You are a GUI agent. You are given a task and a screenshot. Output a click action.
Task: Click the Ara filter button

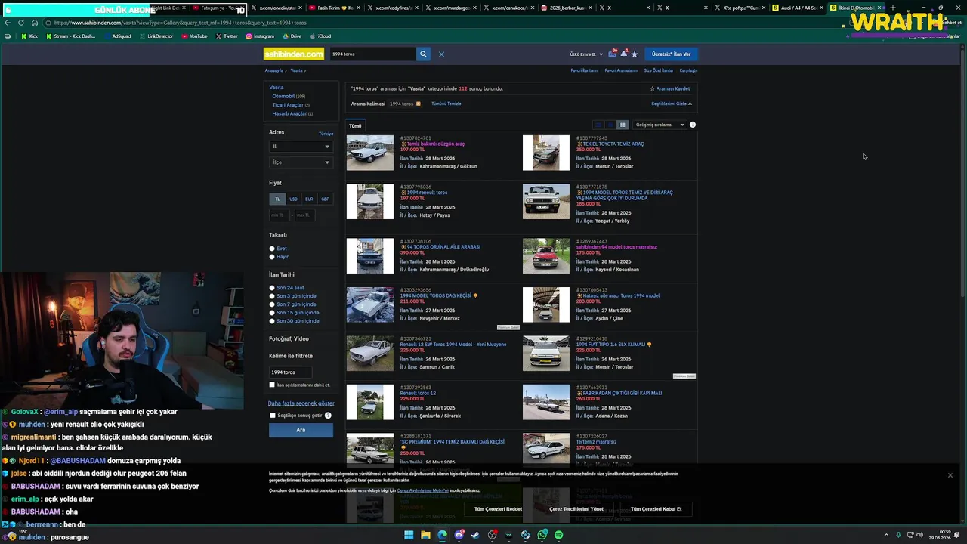click(301, 430)
